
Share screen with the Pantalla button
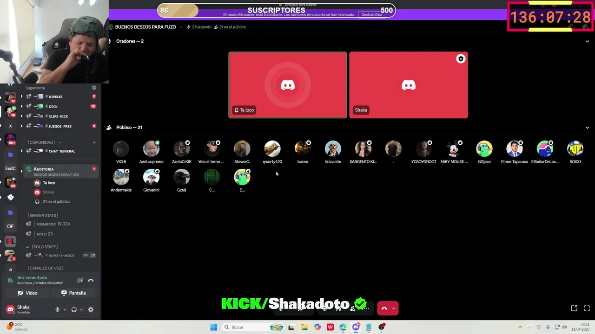coord(73,293)
